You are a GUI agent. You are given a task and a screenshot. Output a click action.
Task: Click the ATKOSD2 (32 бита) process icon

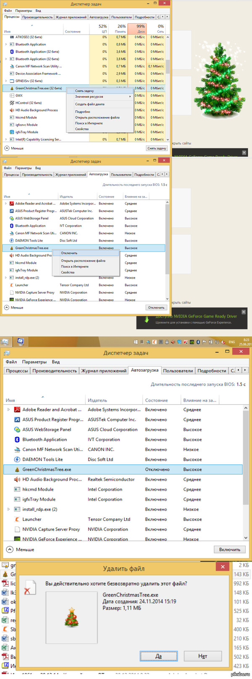(12, 37)
